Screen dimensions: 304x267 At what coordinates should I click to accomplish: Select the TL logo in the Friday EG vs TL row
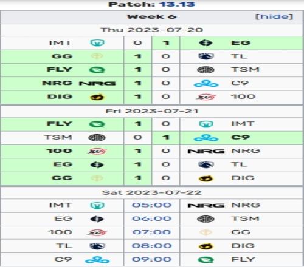pyautogui.click(x=206, y=164)
